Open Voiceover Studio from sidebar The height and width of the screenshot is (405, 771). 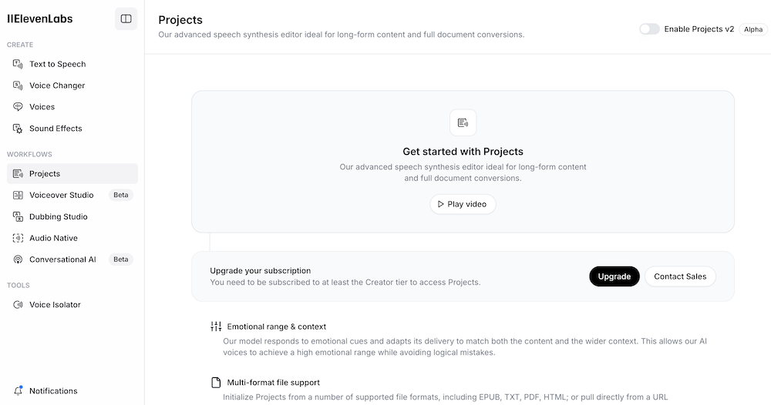point(61,195)
